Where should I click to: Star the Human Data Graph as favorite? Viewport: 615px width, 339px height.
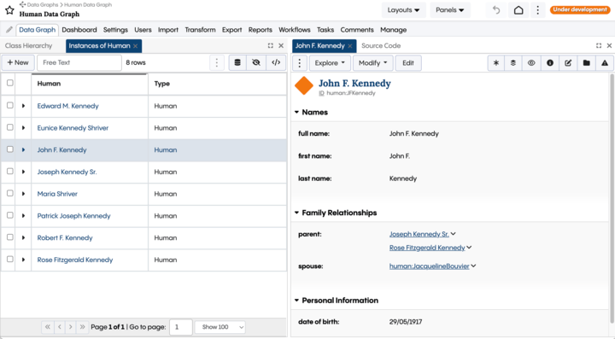tap(9, 10)
